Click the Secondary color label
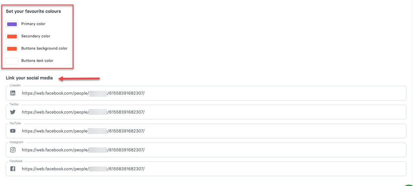The width and height of the screenshot is (413, 186). tap(36, 36)
